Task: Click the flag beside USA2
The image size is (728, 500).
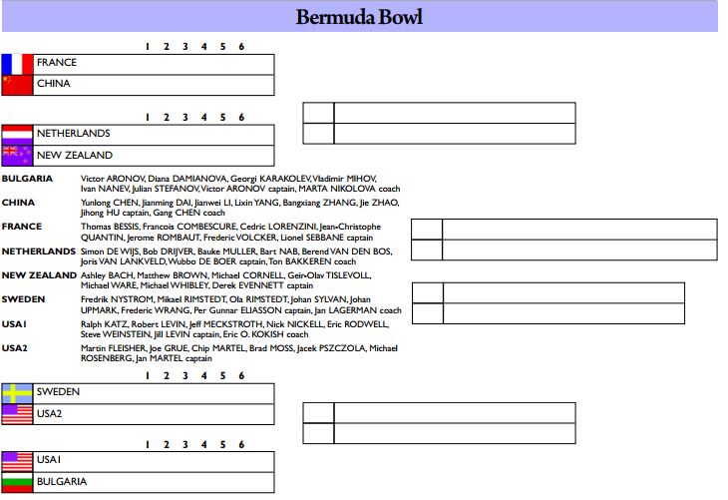Action: (18, 414)
